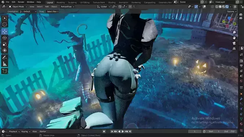Open the Options dropdown
Screen dimensions: 244x137
point(232,12)
